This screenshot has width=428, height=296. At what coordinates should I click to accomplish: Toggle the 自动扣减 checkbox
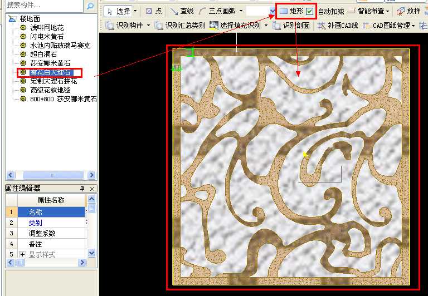[x=310, y=11]
